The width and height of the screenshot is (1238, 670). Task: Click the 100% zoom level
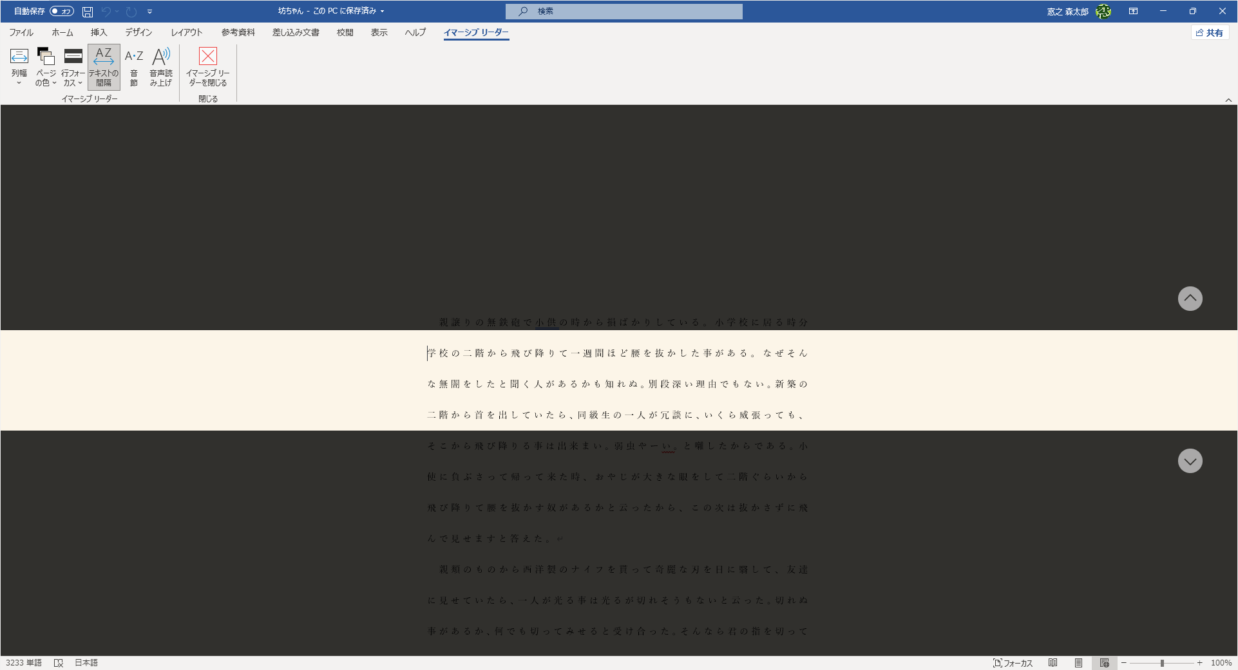[1221, 663]
